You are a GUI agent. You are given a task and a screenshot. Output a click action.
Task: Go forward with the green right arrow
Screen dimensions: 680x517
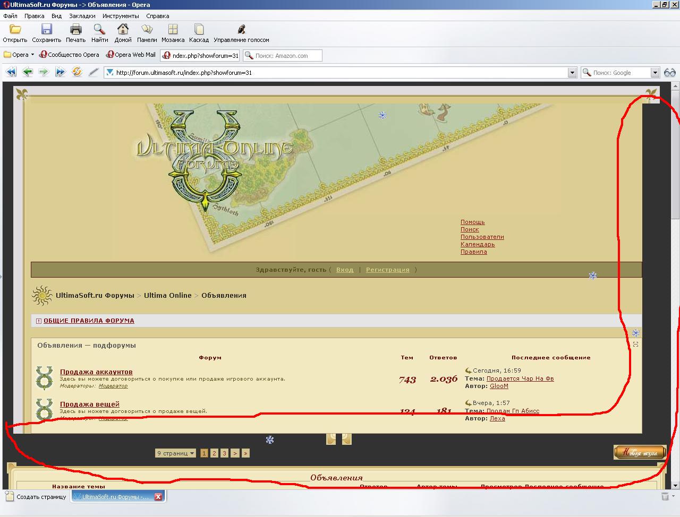[44, 72]
